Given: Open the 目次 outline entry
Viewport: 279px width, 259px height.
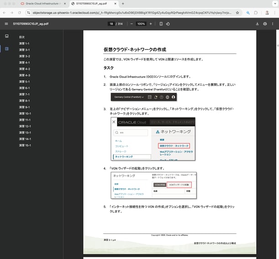Looking at the screenshot, I should click(22, 37).
